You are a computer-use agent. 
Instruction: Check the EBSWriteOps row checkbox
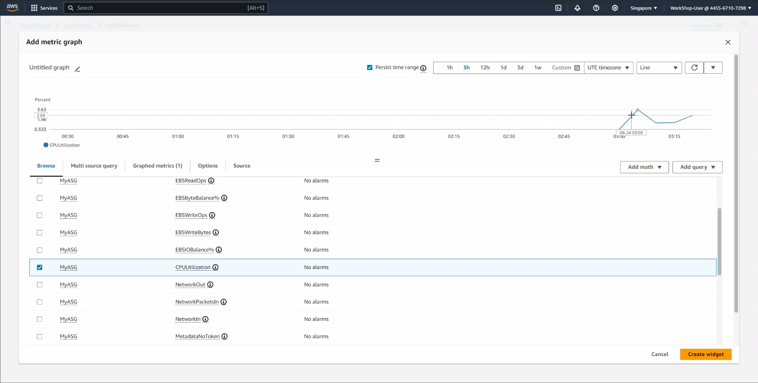40,215
